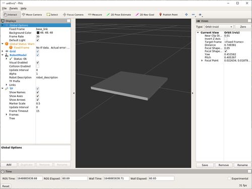Activate the Publish Point tool

(x=168, y=15)
